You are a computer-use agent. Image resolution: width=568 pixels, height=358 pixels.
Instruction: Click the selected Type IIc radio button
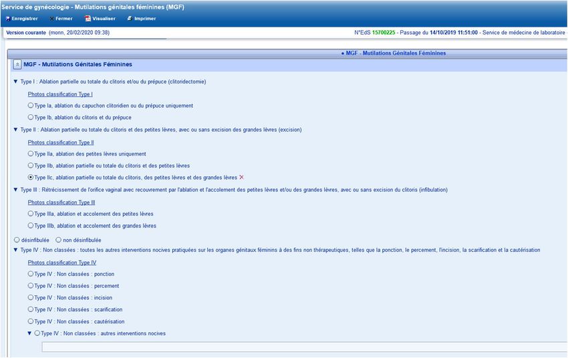(x=31, y=178)
